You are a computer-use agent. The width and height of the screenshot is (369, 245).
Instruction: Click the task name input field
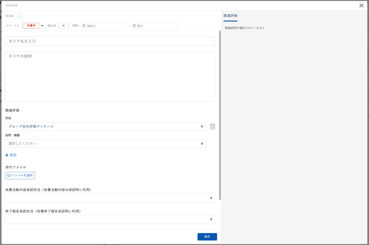(x=110, y=41)
